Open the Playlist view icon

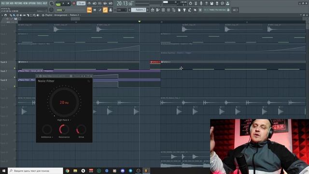(x=153, y=10)
